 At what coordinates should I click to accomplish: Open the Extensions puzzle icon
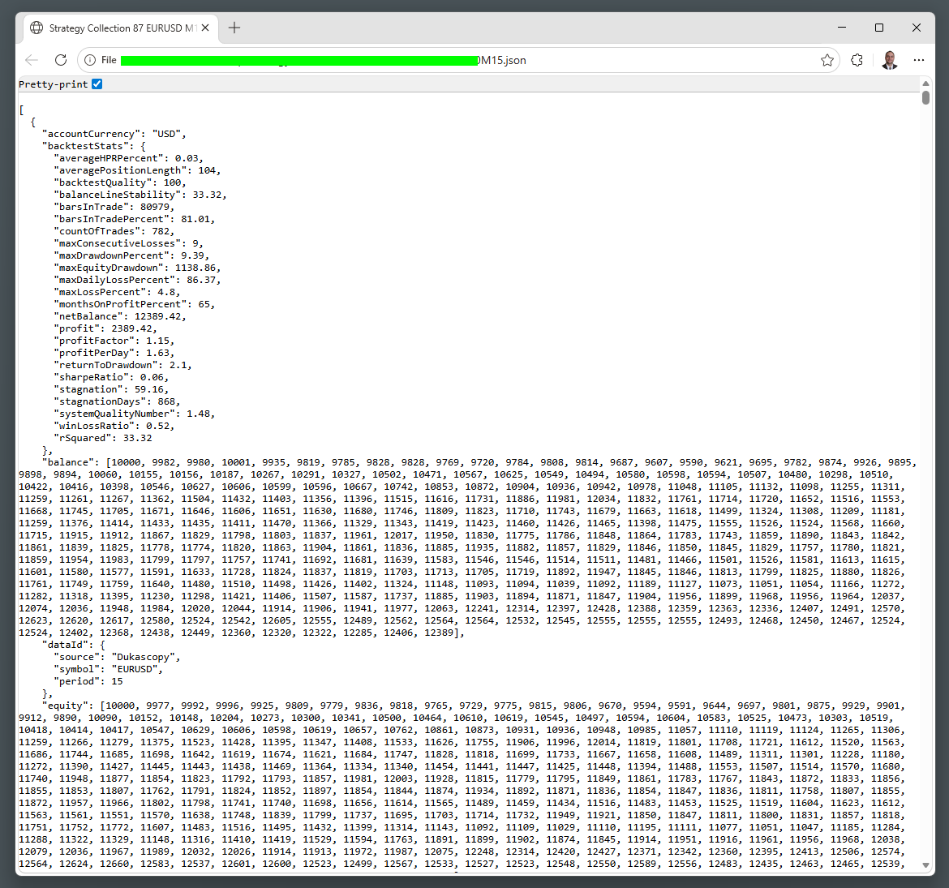click(857, 60)
